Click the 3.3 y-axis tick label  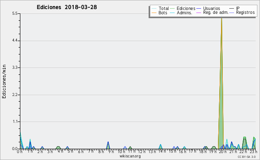[x=15, y=67]
